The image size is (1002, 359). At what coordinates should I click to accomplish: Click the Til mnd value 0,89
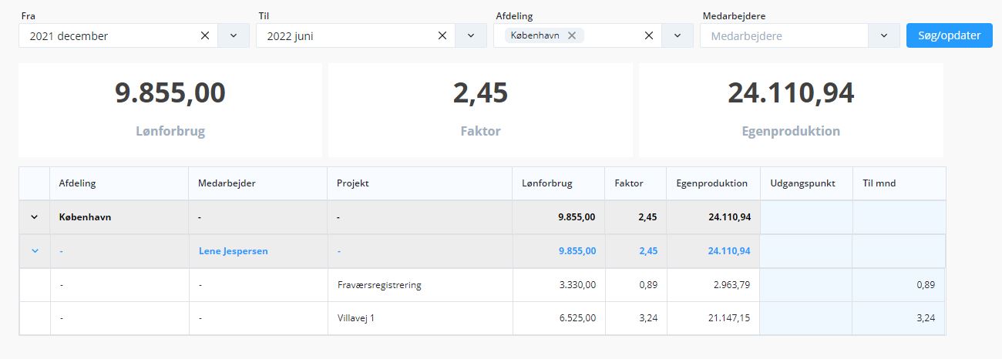click(925, 285)
